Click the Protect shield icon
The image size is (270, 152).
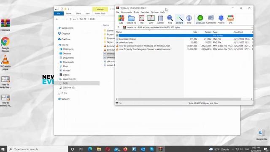[221, 19]
